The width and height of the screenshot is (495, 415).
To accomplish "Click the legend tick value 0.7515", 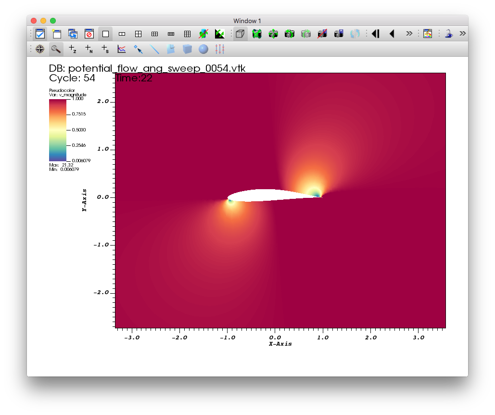I will [x=78, y=114].
